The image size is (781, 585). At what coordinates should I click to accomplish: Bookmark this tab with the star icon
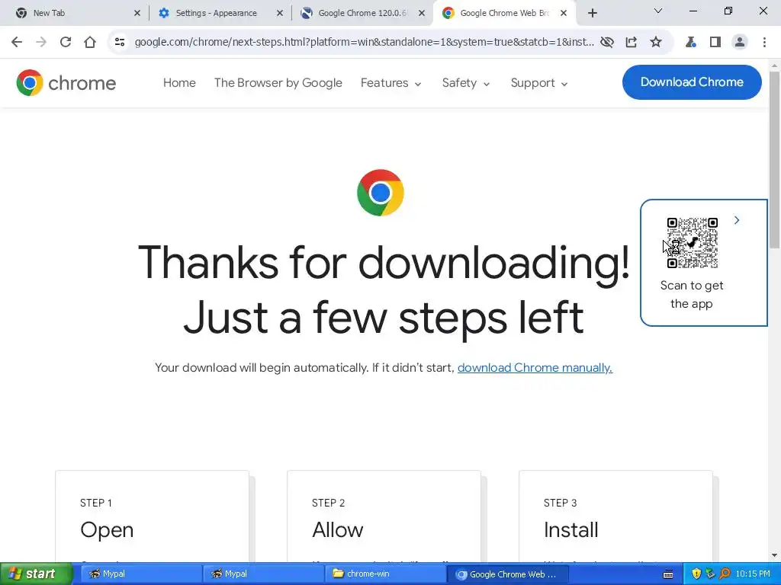coord(656,43)
